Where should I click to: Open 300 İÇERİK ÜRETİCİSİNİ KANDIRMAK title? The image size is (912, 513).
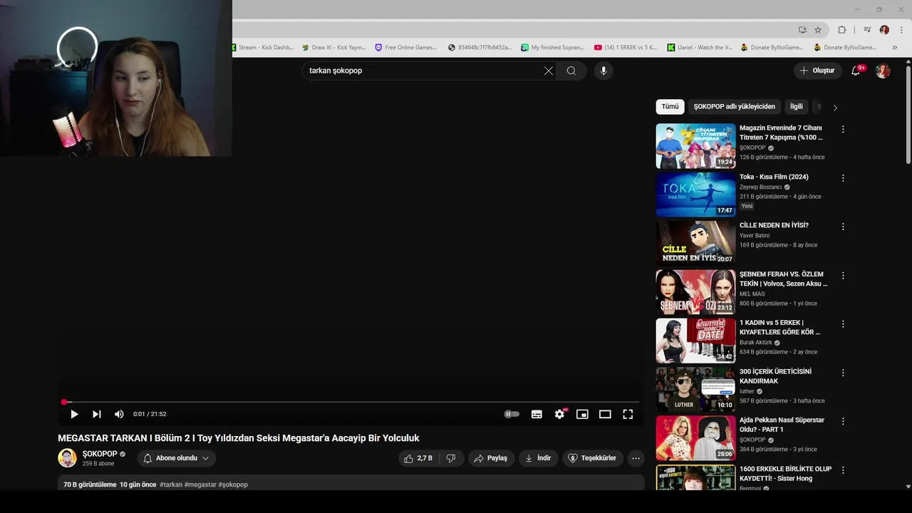[775, 376]
